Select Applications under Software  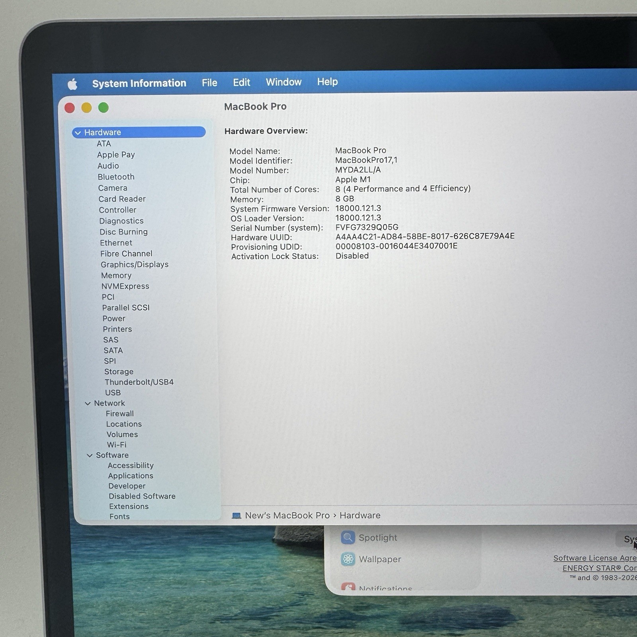point(131,476)
